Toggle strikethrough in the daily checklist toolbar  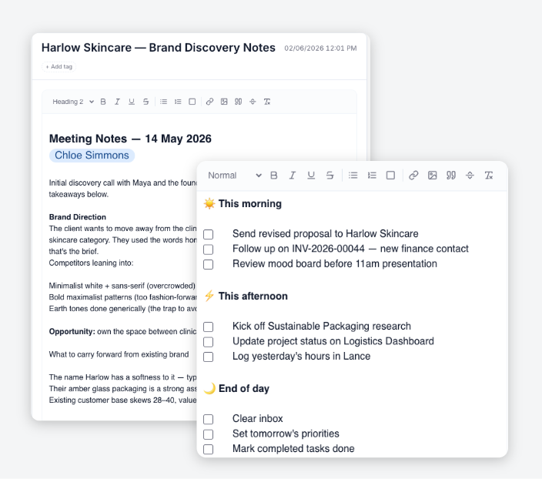[x=330, y=176]
